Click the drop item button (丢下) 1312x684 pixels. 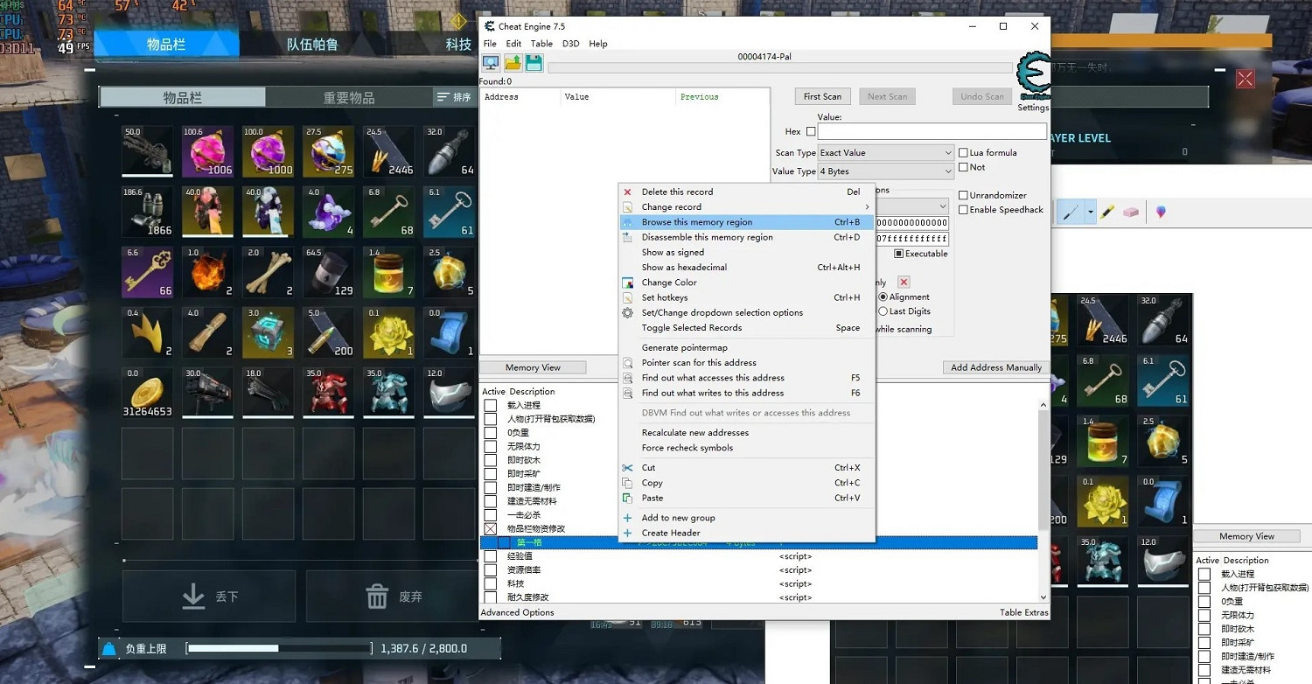tap(209, 597)
